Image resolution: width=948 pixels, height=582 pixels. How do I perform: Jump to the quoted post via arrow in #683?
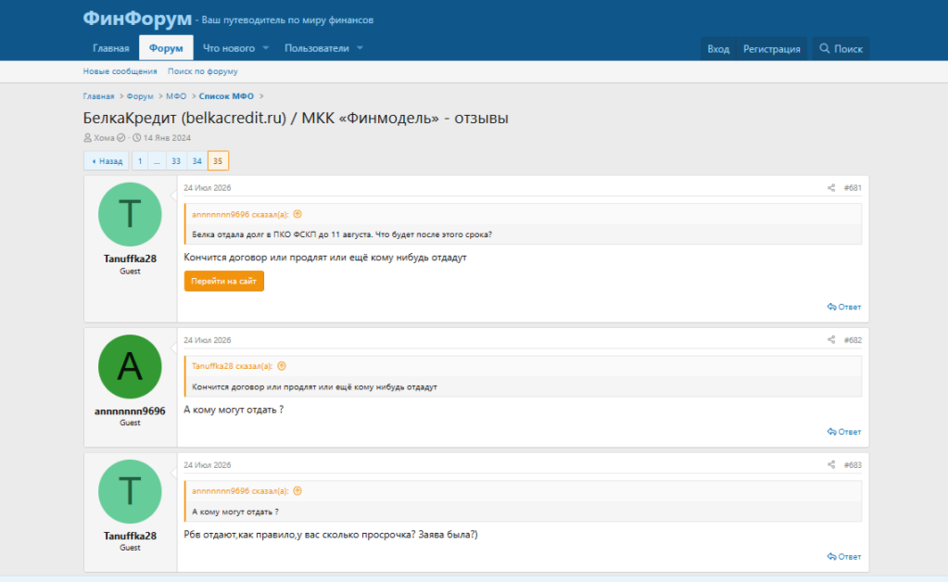[x=297, y=491]
